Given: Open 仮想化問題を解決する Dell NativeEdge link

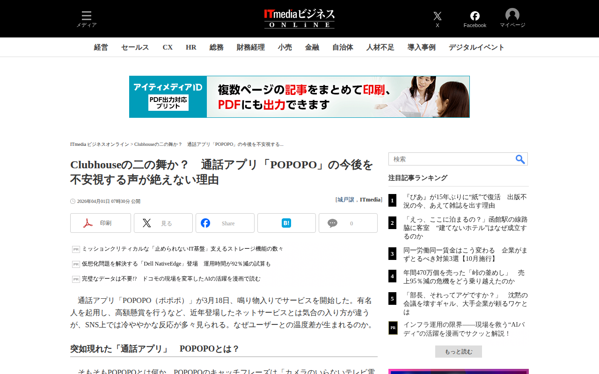Looking at the screenshot, I should pos(176,264).
